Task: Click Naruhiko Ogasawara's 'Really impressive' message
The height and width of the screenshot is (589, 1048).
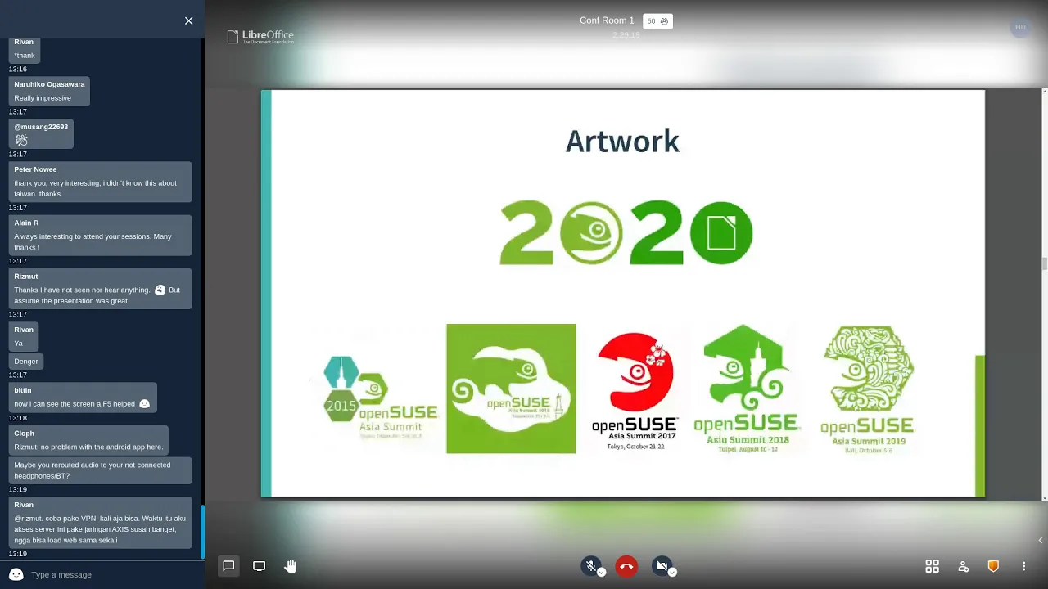Action: pyautogui.click(x=49, y=91)
